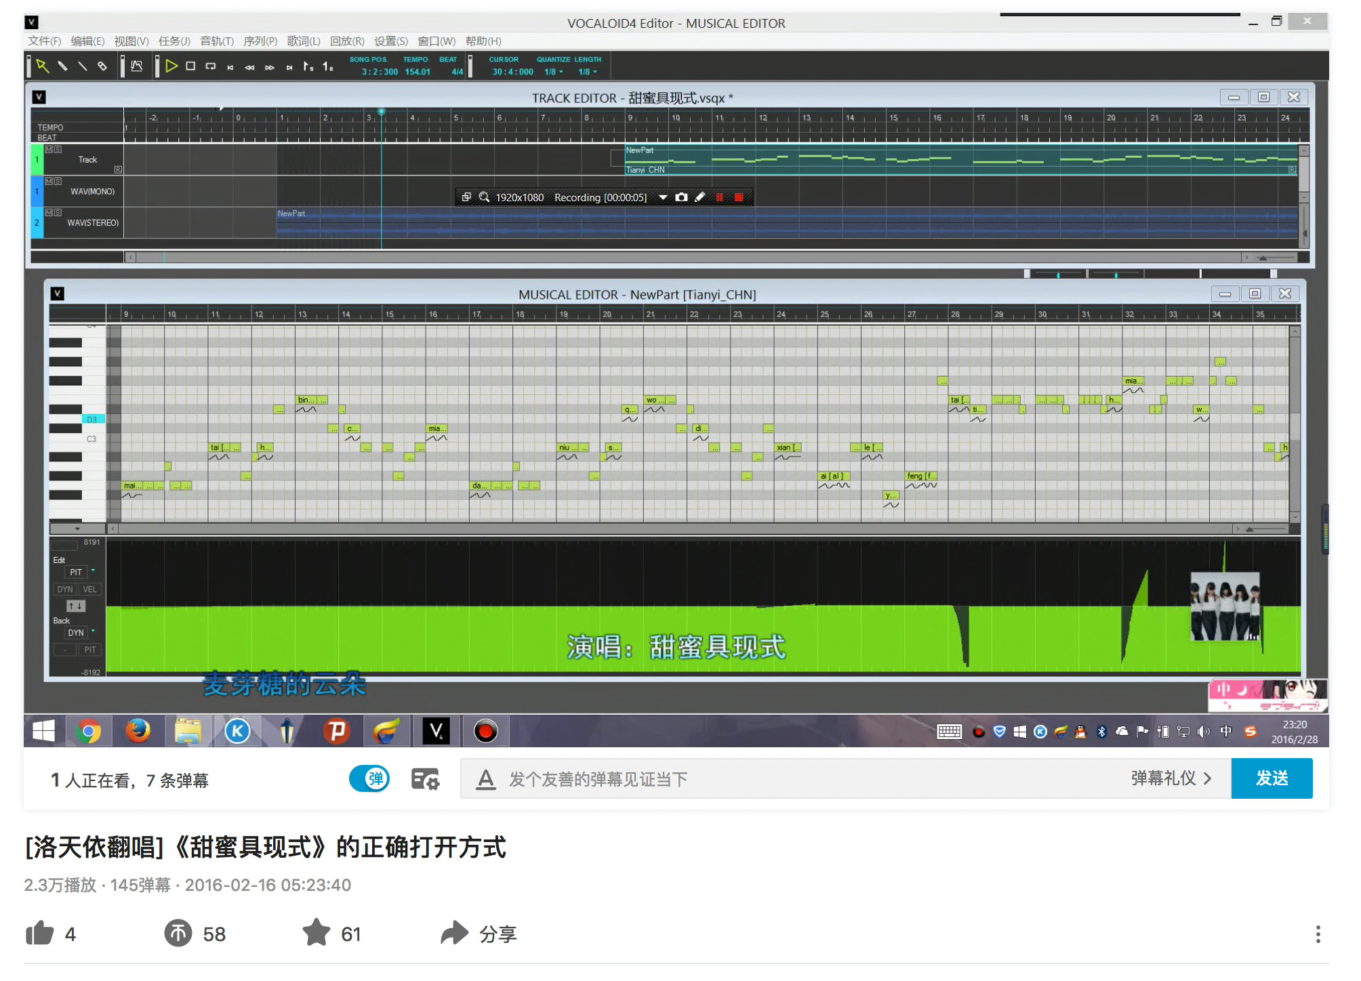Screen dimensions: 1361x981
Task: Toggle loop playback
Action: 211,66
